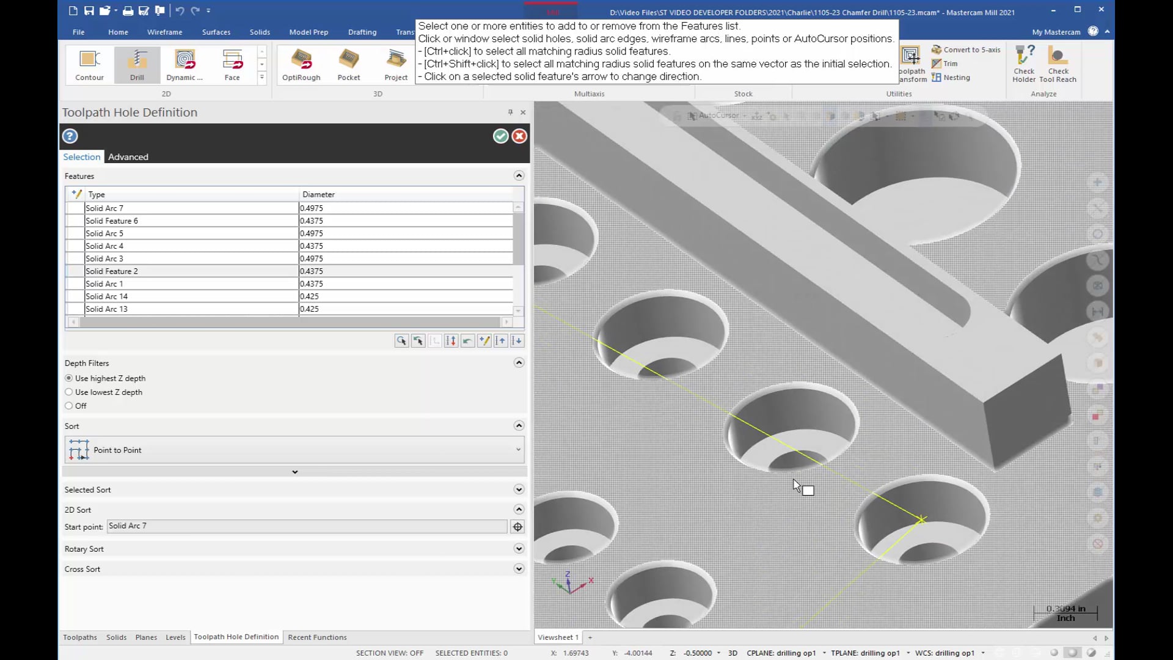Click the Viewsheet 1 tab
1173x660 pixels.
pos(558,637)
